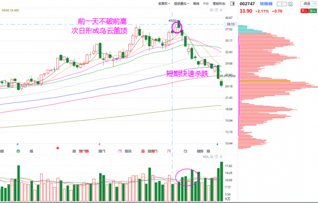Open VOL panel settings gear

click(x=211, y=157)
